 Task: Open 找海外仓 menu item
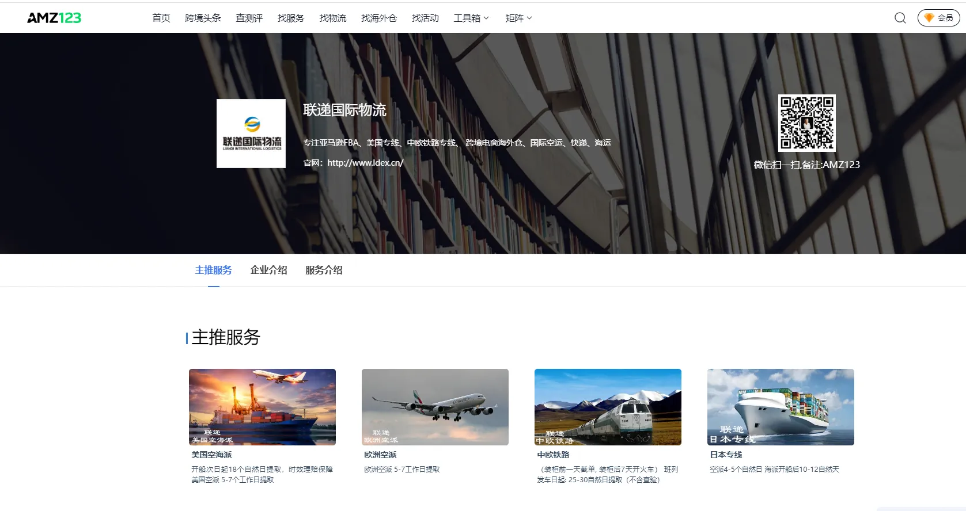[x=379, y=18]
